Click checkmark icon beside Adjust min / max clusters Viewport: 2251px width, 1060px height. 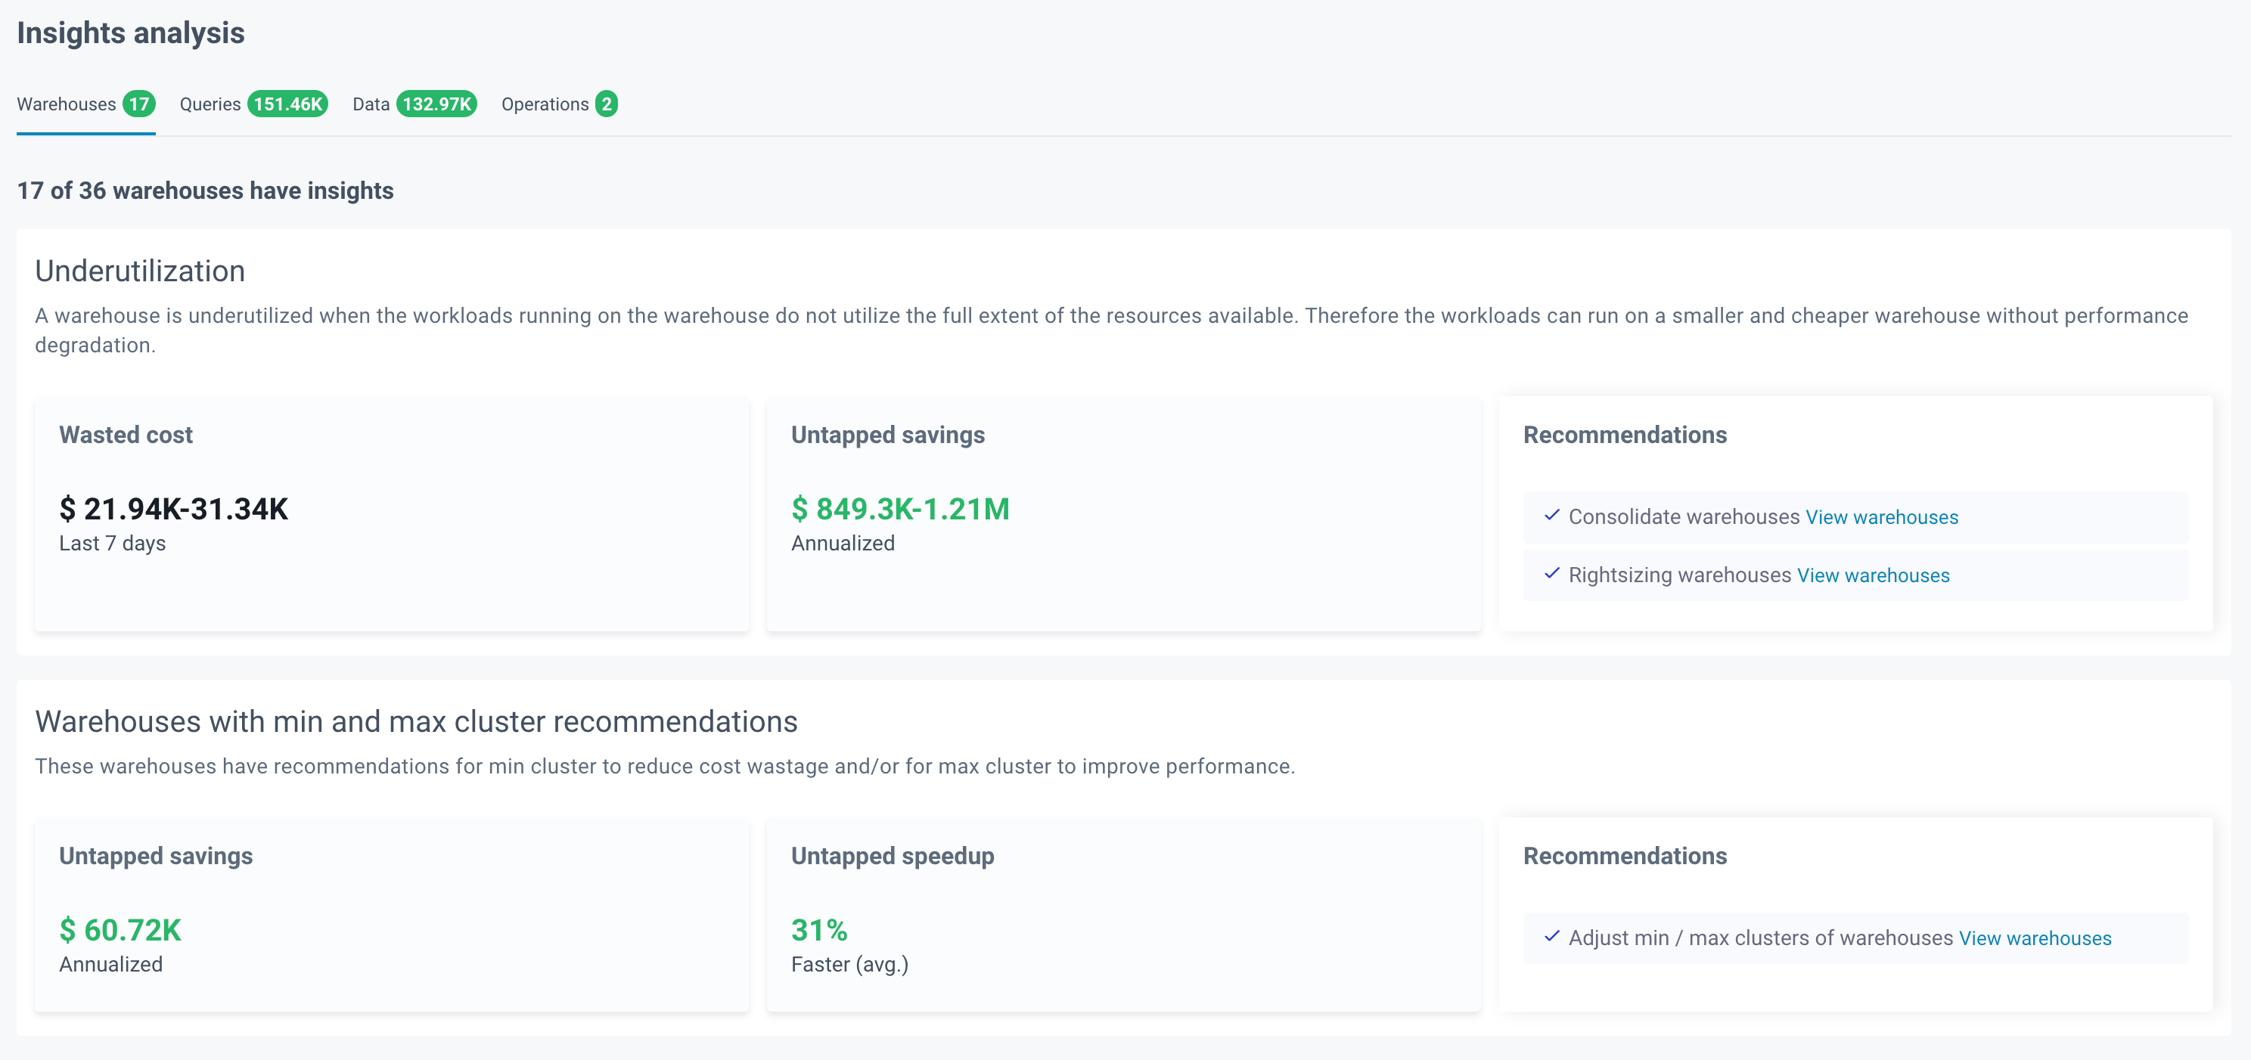click(1551, 937)
